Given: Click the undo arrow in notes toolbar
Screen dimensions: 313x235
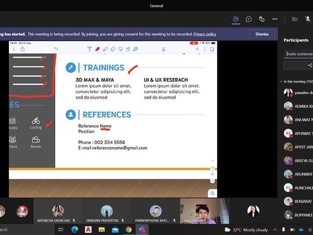Looking at the screenshot, I should click(56, 49).
